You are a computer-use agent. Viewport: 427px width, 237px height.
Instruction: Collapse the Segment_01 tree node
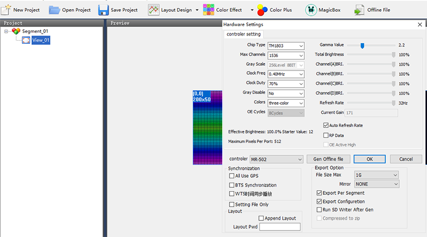point(6,31)
